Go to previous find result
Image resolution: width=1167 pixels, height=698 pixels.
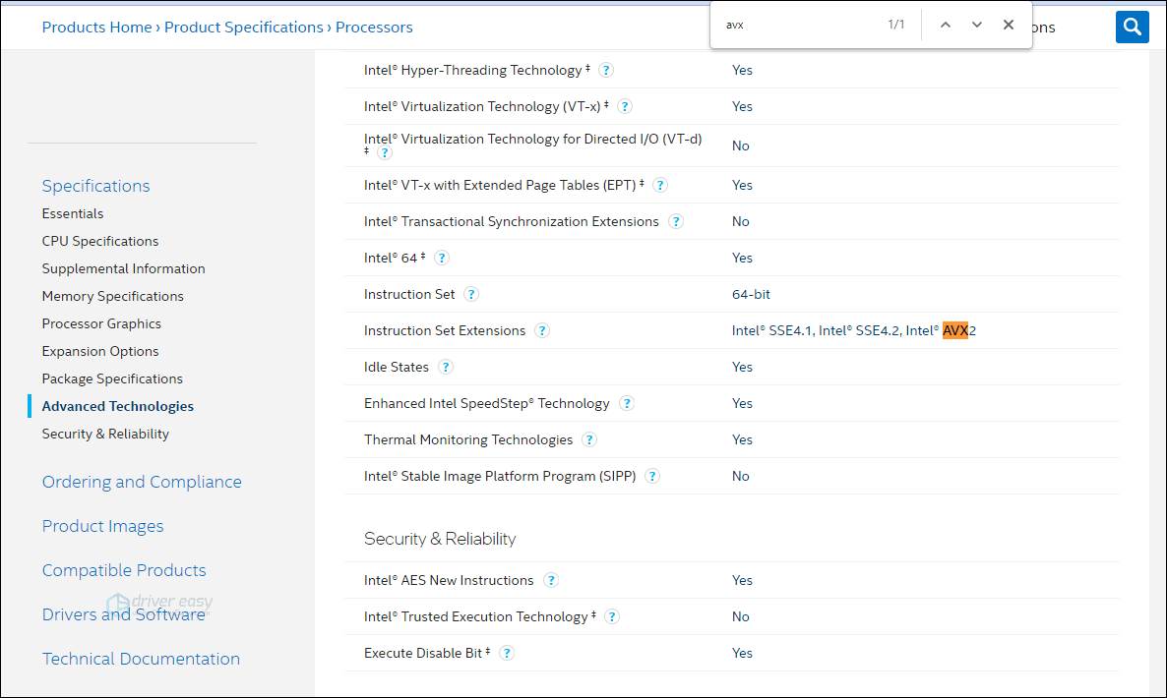click(x=946, y=25)
